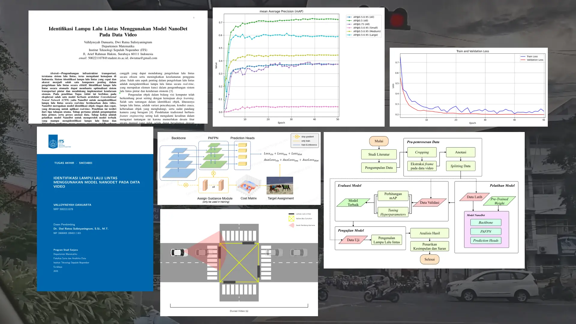Click the Durasi Video (s) axis label
This screenshot has height=324, width=576.
(239, 311)
